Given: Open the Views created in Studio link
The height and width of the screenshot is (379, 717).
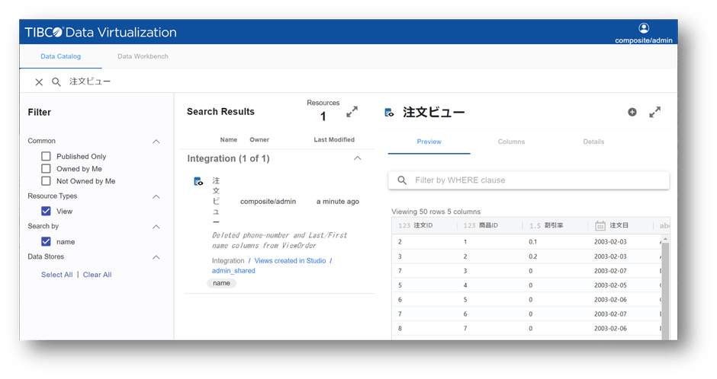Looking at the screenshot, I should [290, 261].
